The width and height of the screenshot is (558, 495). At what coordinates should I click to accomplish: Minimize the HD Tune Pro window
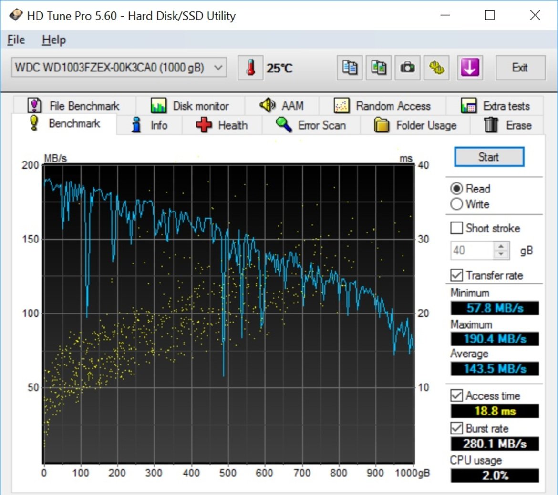pos(445,15)
